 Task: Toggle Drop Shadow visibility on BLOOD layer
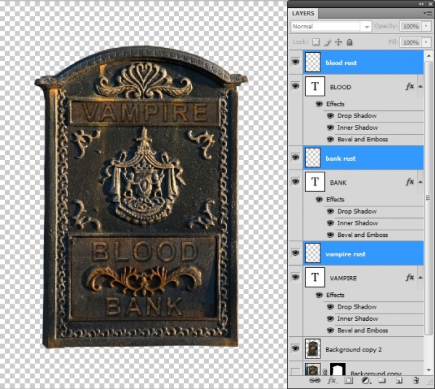pyautogui.click(x=330, y=116)
